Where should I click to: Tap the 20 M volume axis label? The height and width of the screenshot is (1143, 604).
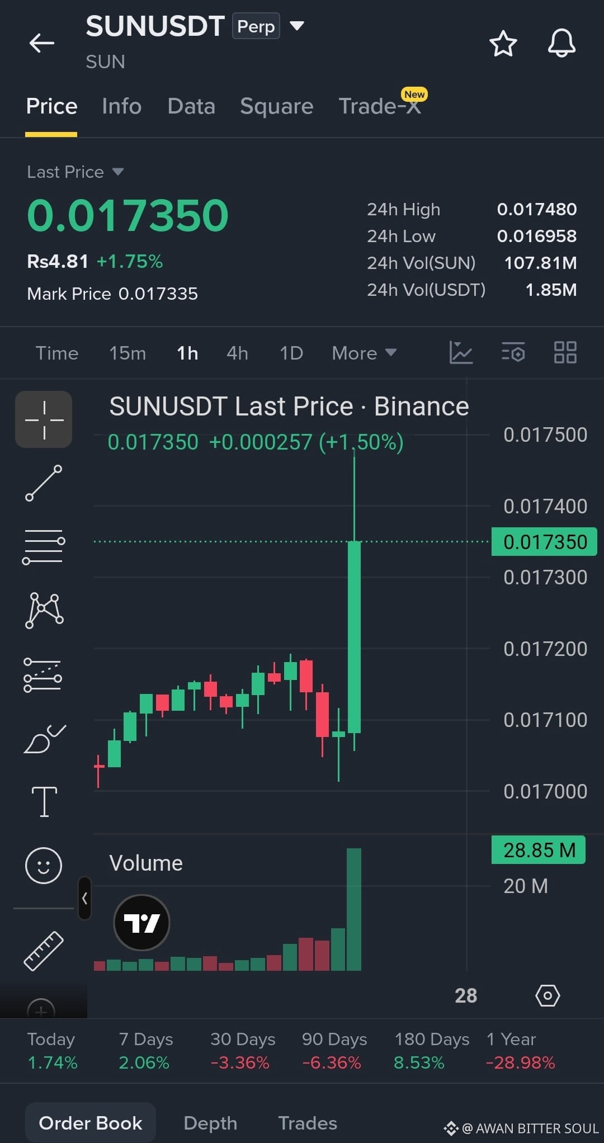pos(526,886)
